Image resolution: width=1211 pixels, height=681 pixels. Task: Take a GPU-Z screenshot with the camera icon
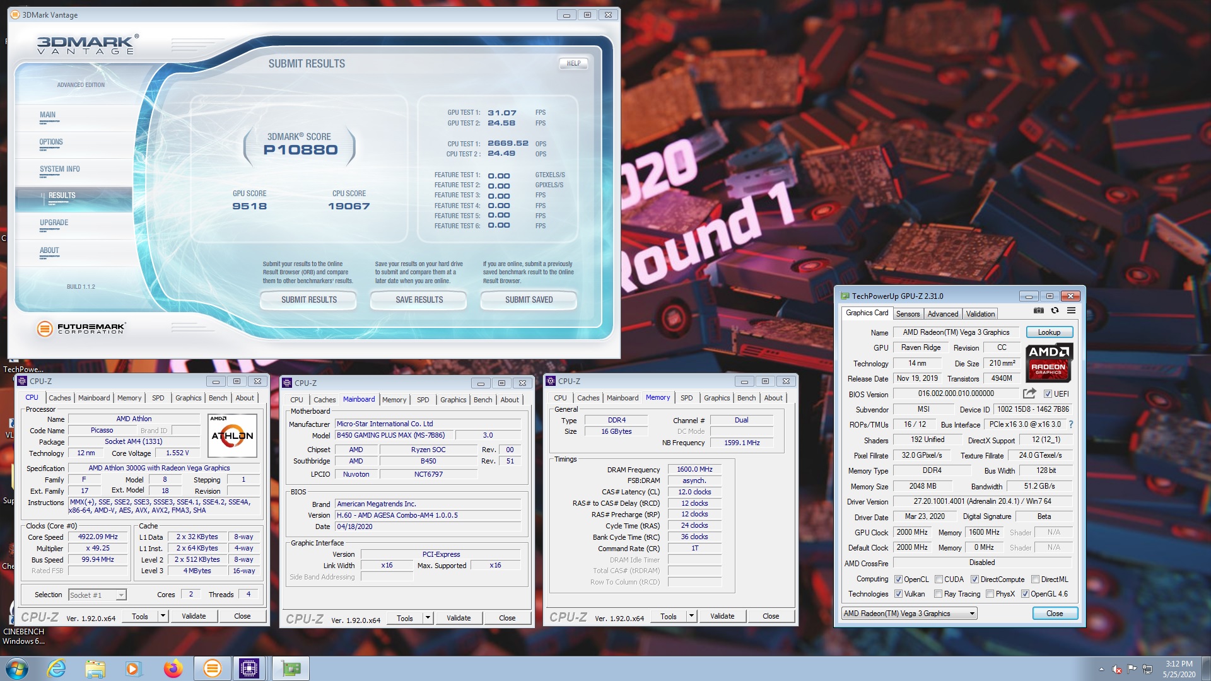click(1038, 310)
